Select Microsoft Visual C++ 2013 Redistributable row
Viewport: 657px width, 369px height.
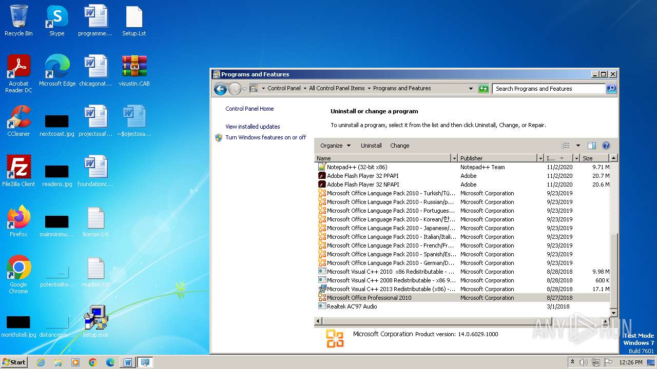pos(462,289)
